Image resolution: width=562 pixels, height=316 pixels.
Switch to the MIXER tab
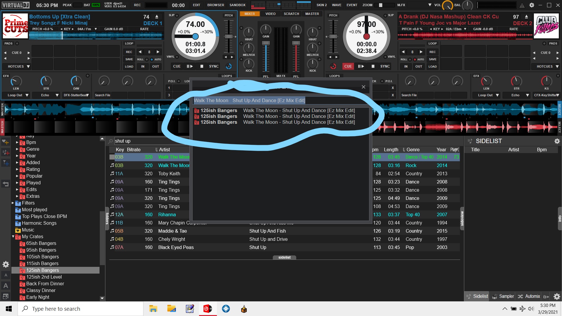tap(250, 14)
